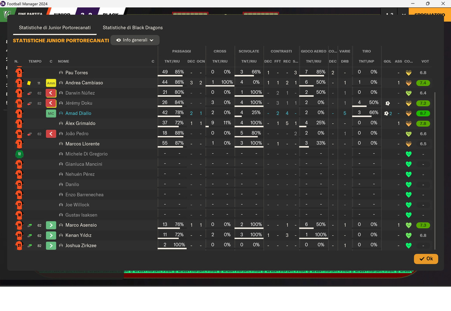This screenshot has height=311, width=451.
Task: Click condition heart icon for Michele Di Gregorio
Action: (x=408, y=154)
